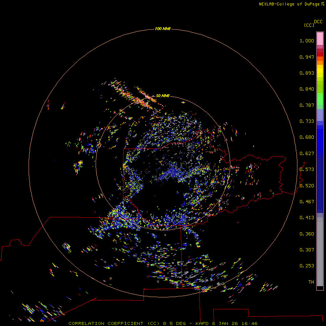Select the 1.000 value on the scale
Image resolution: width=326 pixels, height=326 pixels.
[307, 41]
